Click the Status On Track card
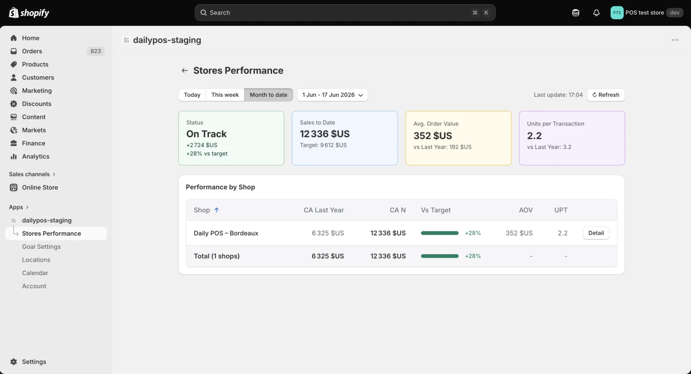This screenshot has width=691, height=374. (231, 138)
